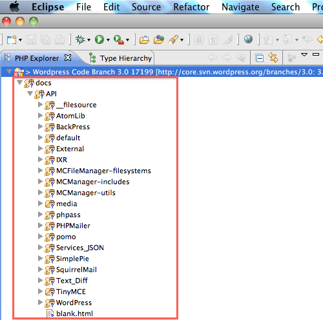323x320 pixels.
Task: Collapse the Wordpress Code Branch project
Action: 9,71
